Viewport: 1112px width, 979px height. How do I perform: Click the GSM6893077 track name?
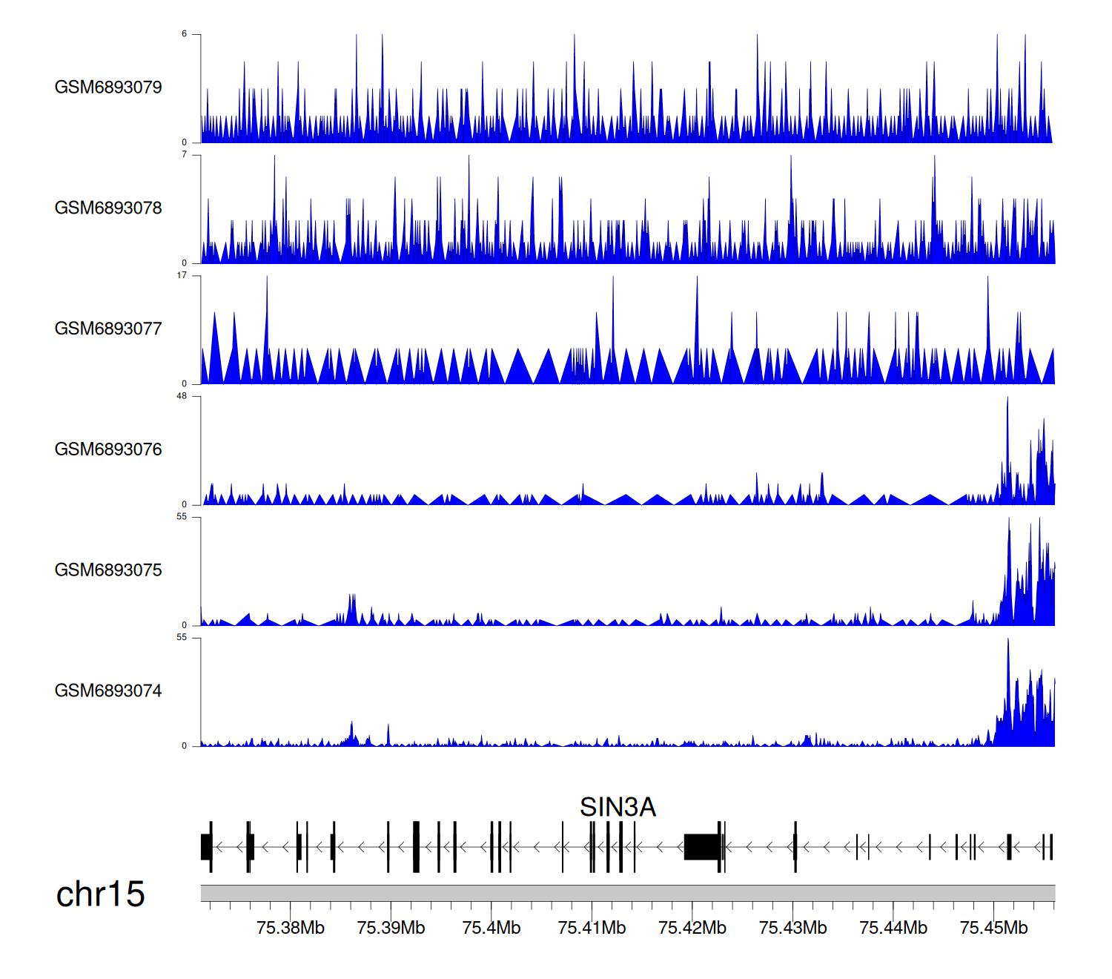click(x=108, y=329)
